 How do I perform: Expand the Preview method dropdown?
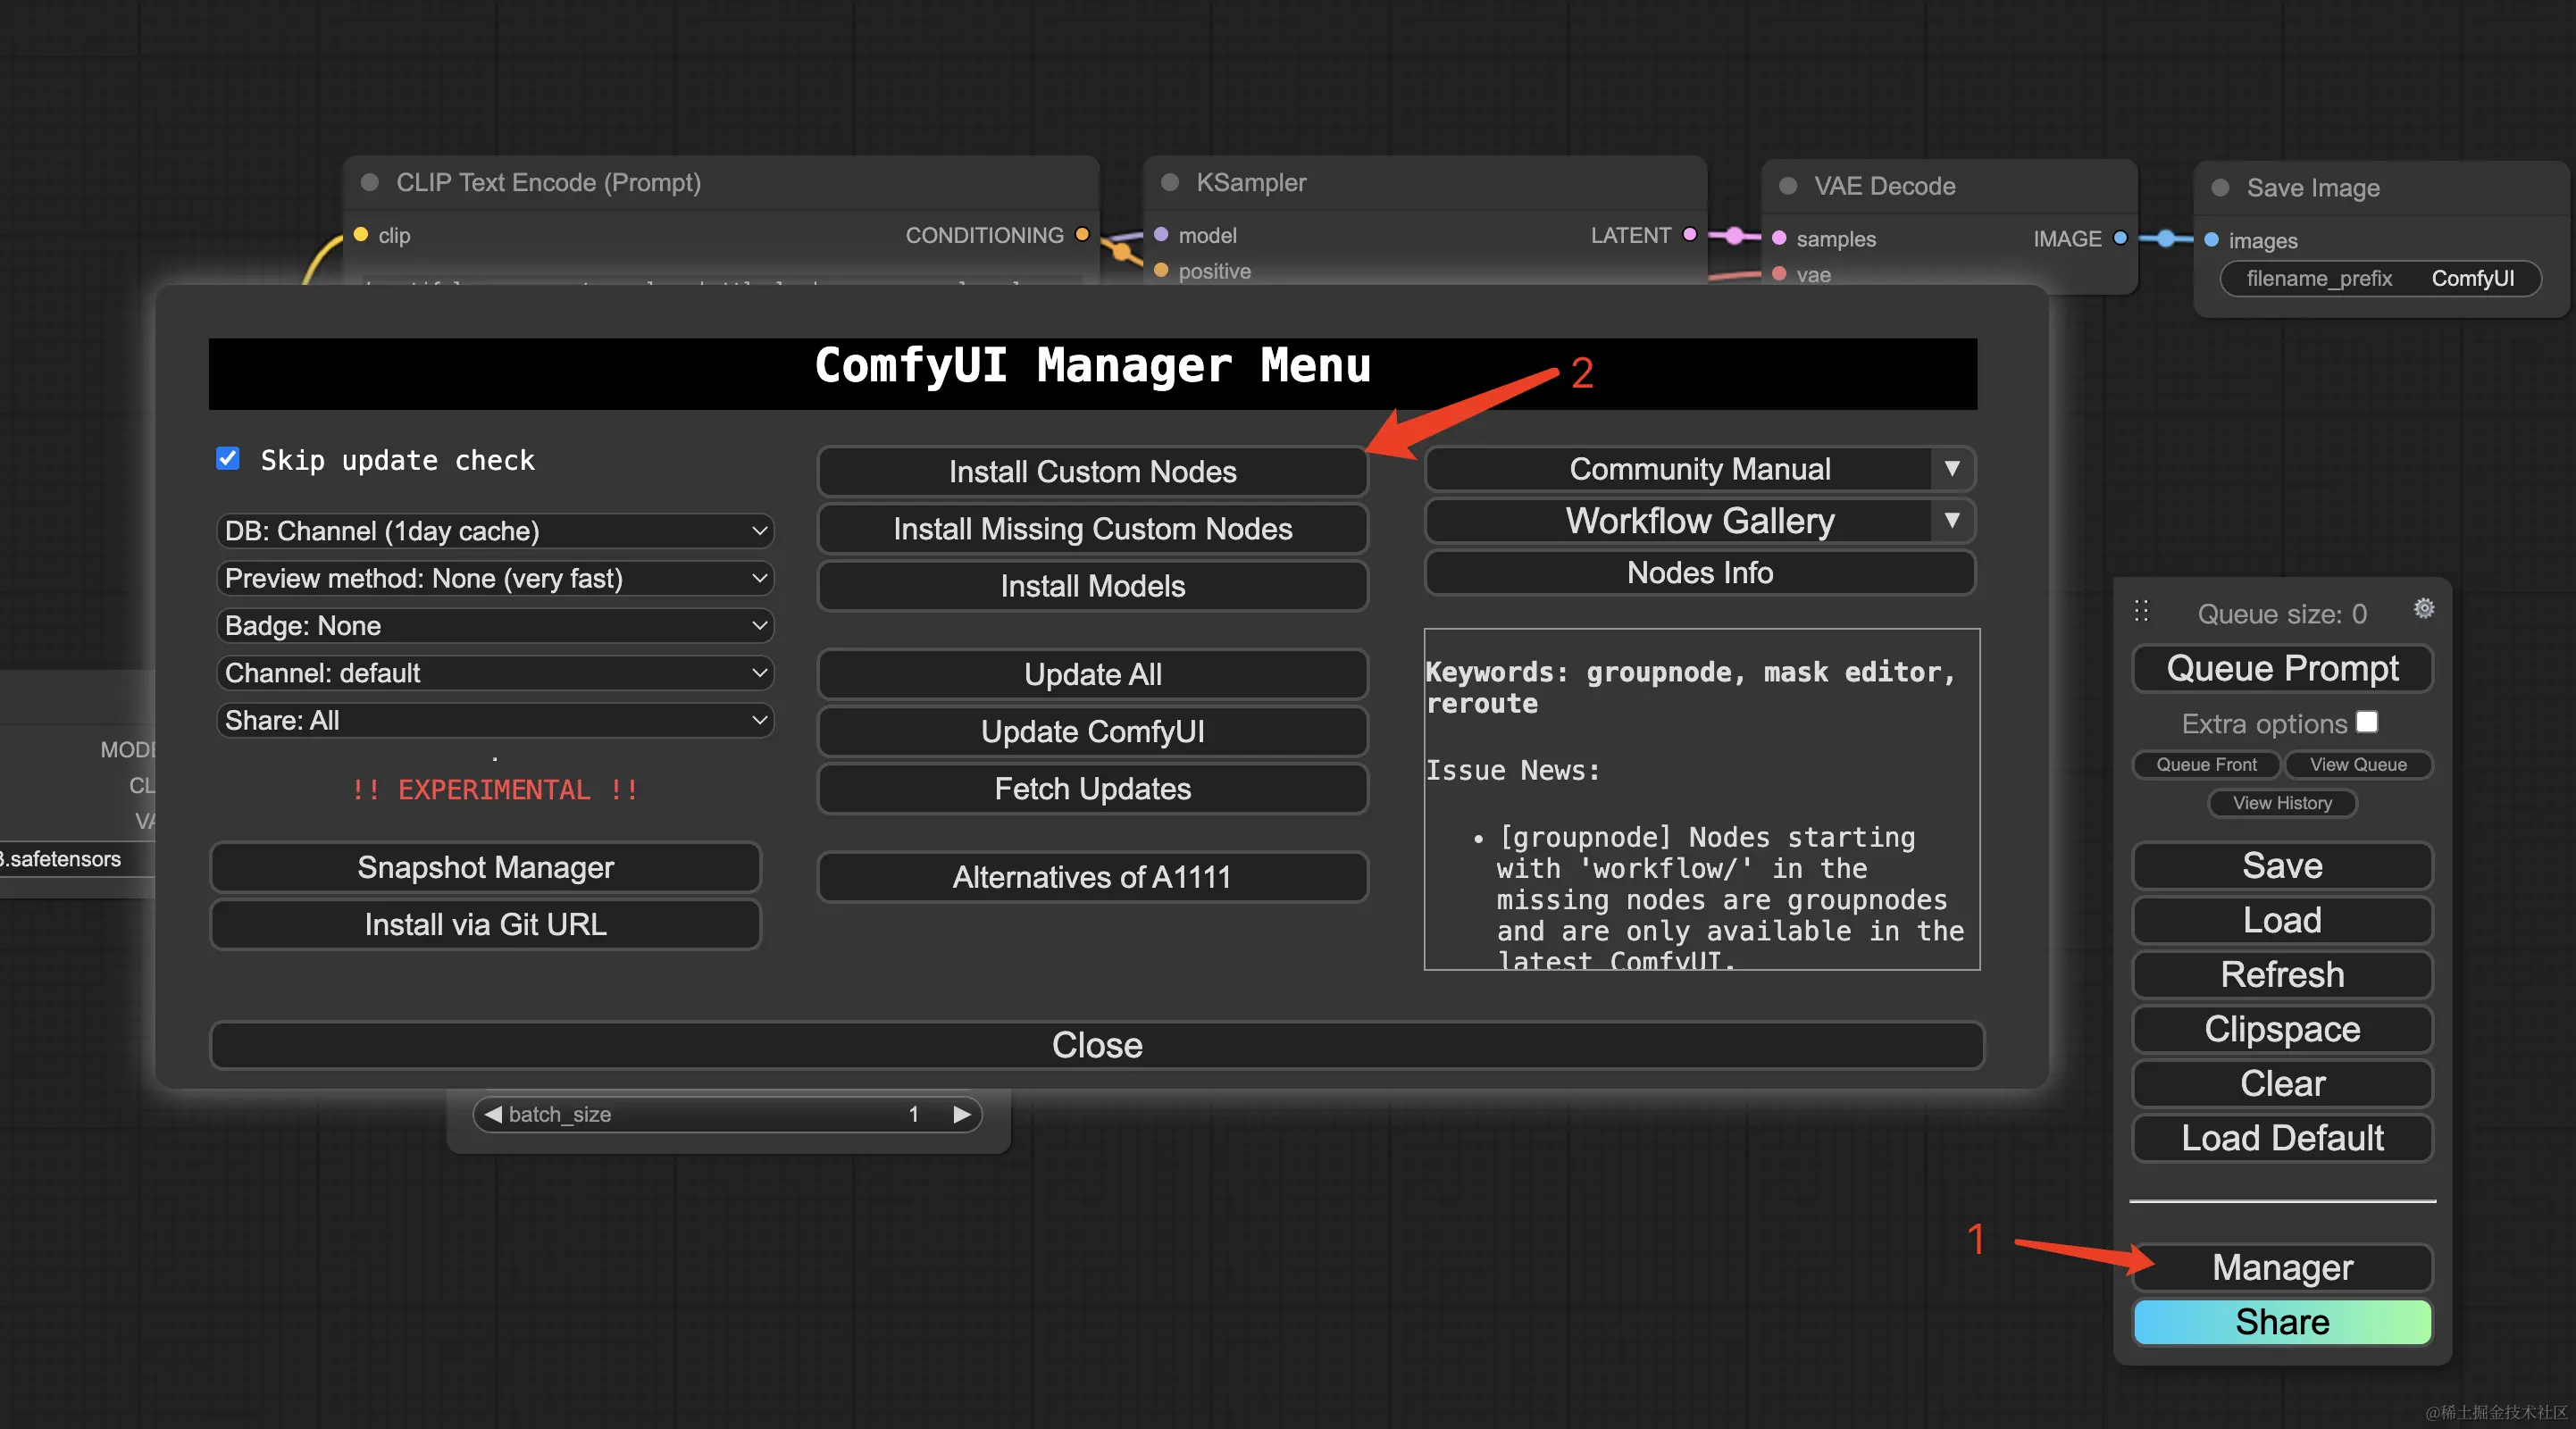[x=495, y=578]
